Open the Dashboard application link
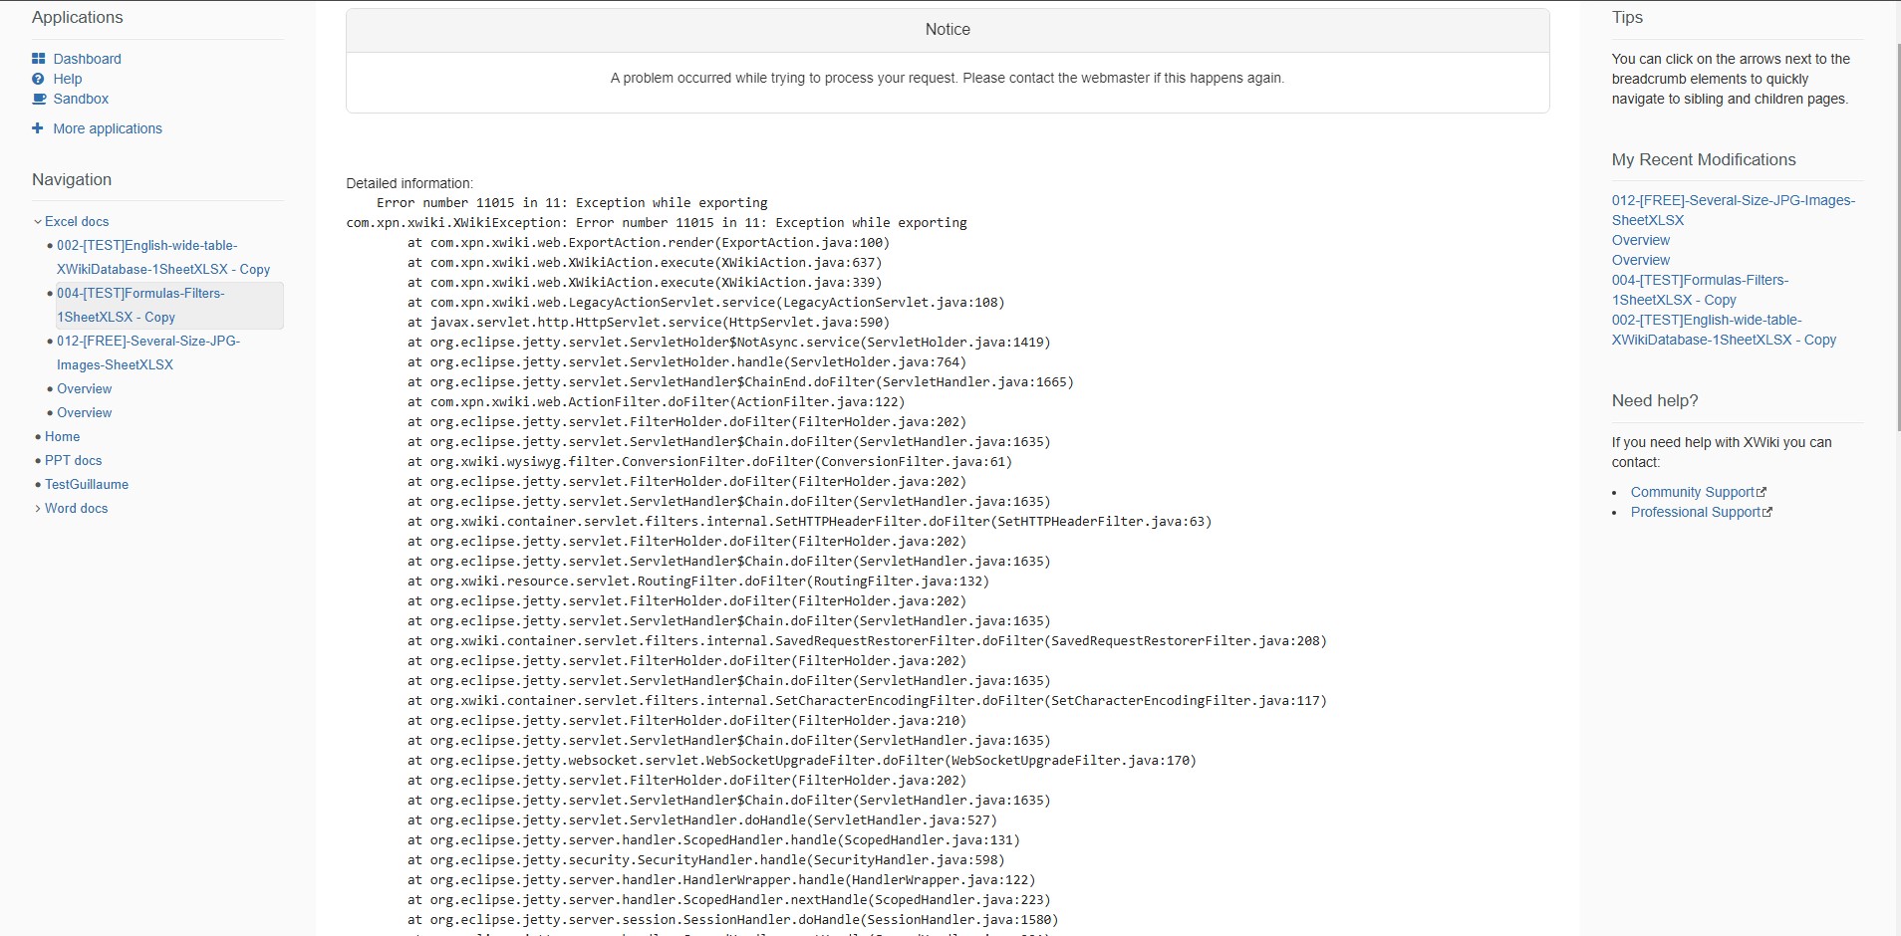 click(88, 59)
